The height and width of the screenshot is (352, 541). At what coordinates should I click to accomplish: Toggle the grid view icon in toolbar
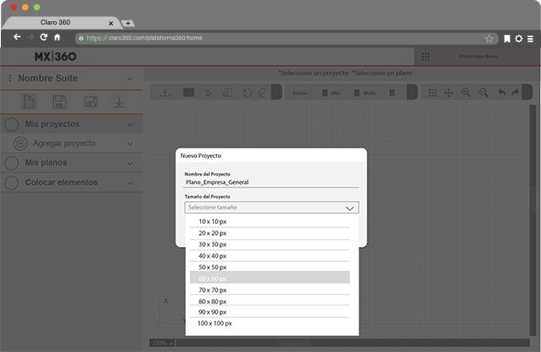pos(432,92)
